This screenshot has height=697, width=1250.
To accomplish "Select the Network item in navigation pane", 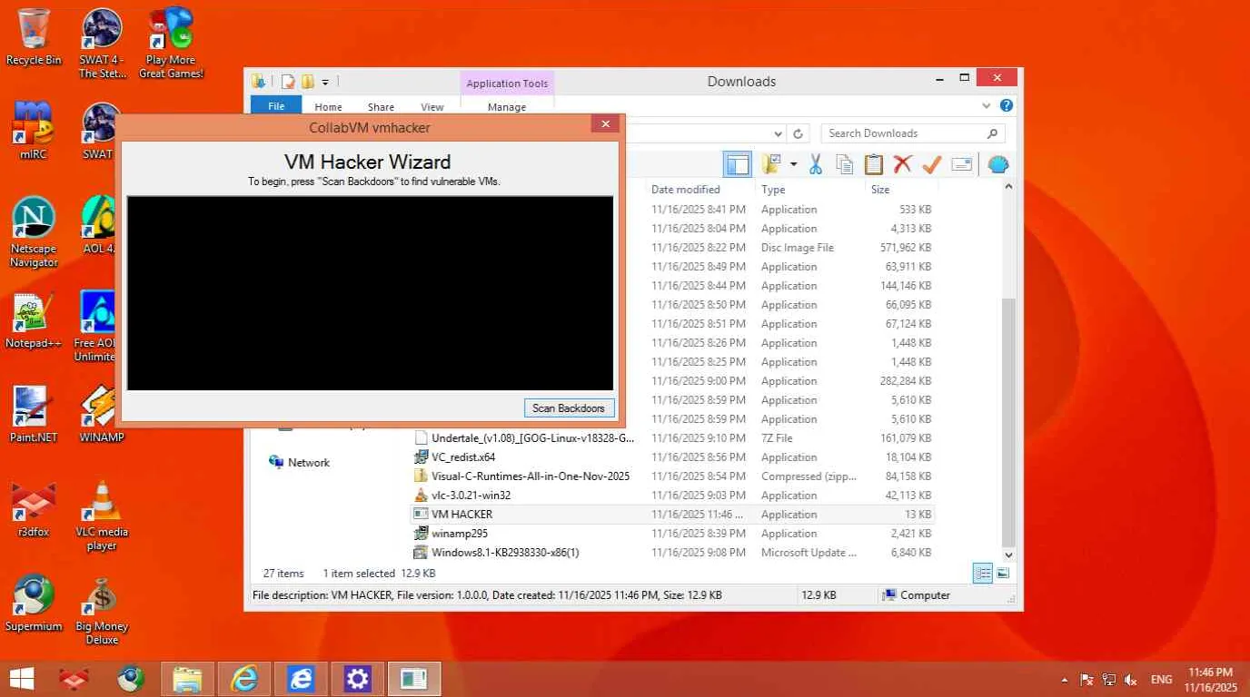I will click(299, 463).
